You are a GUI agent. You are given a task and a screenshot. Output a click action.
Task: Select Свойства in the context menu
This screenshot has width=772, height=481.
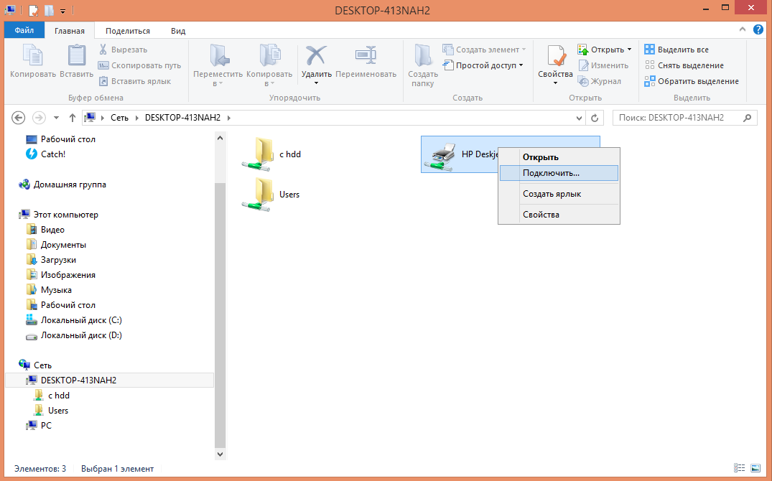[x=541, y=214]
